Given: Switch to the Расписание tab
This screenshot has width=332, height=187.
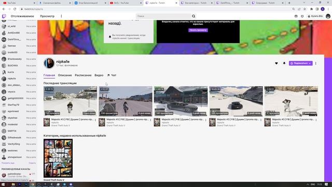Looking at the screenshot, I should pos(83,75).
